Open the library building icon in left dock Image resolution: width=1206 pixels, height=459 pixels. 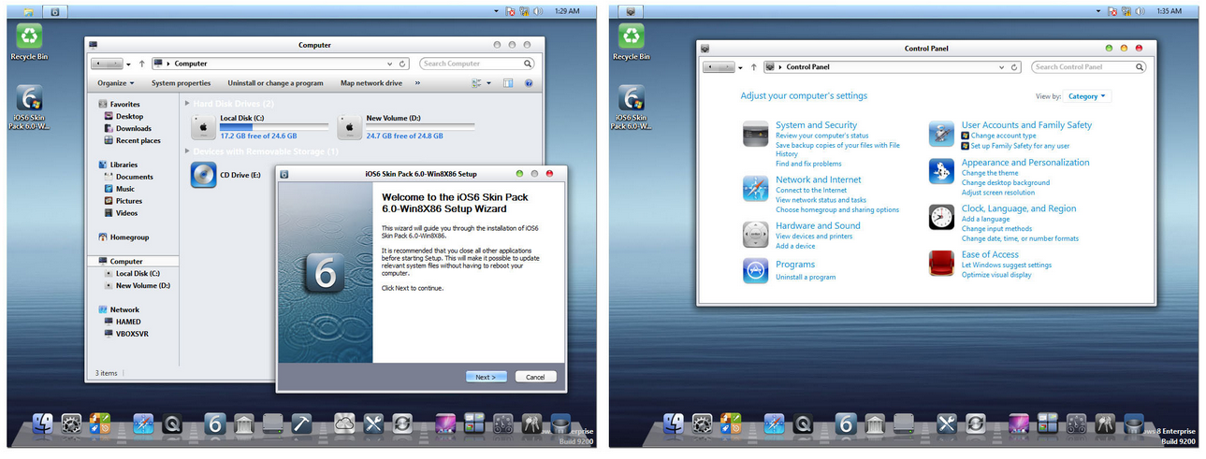pyautogui.click(x=243, y=424)
